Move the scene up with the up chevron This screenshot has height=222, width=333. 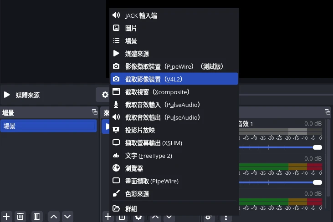[x=54, y=217]
